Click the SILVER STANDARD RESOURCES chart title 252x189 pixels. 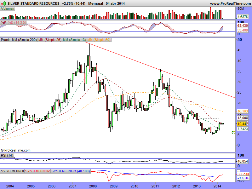(33, 3)
